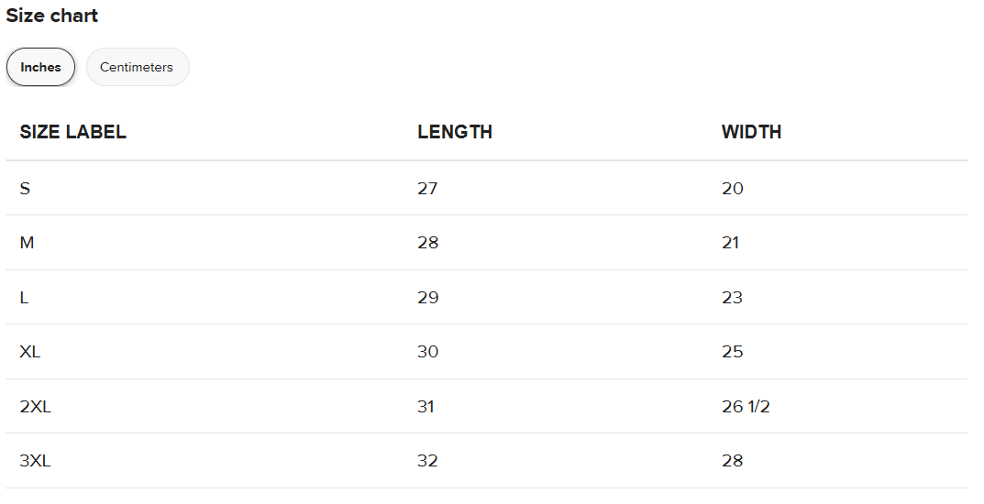Select the length value 31
Image resolution: width=984 pixels, height=504 pixels.
pos(426,407)
